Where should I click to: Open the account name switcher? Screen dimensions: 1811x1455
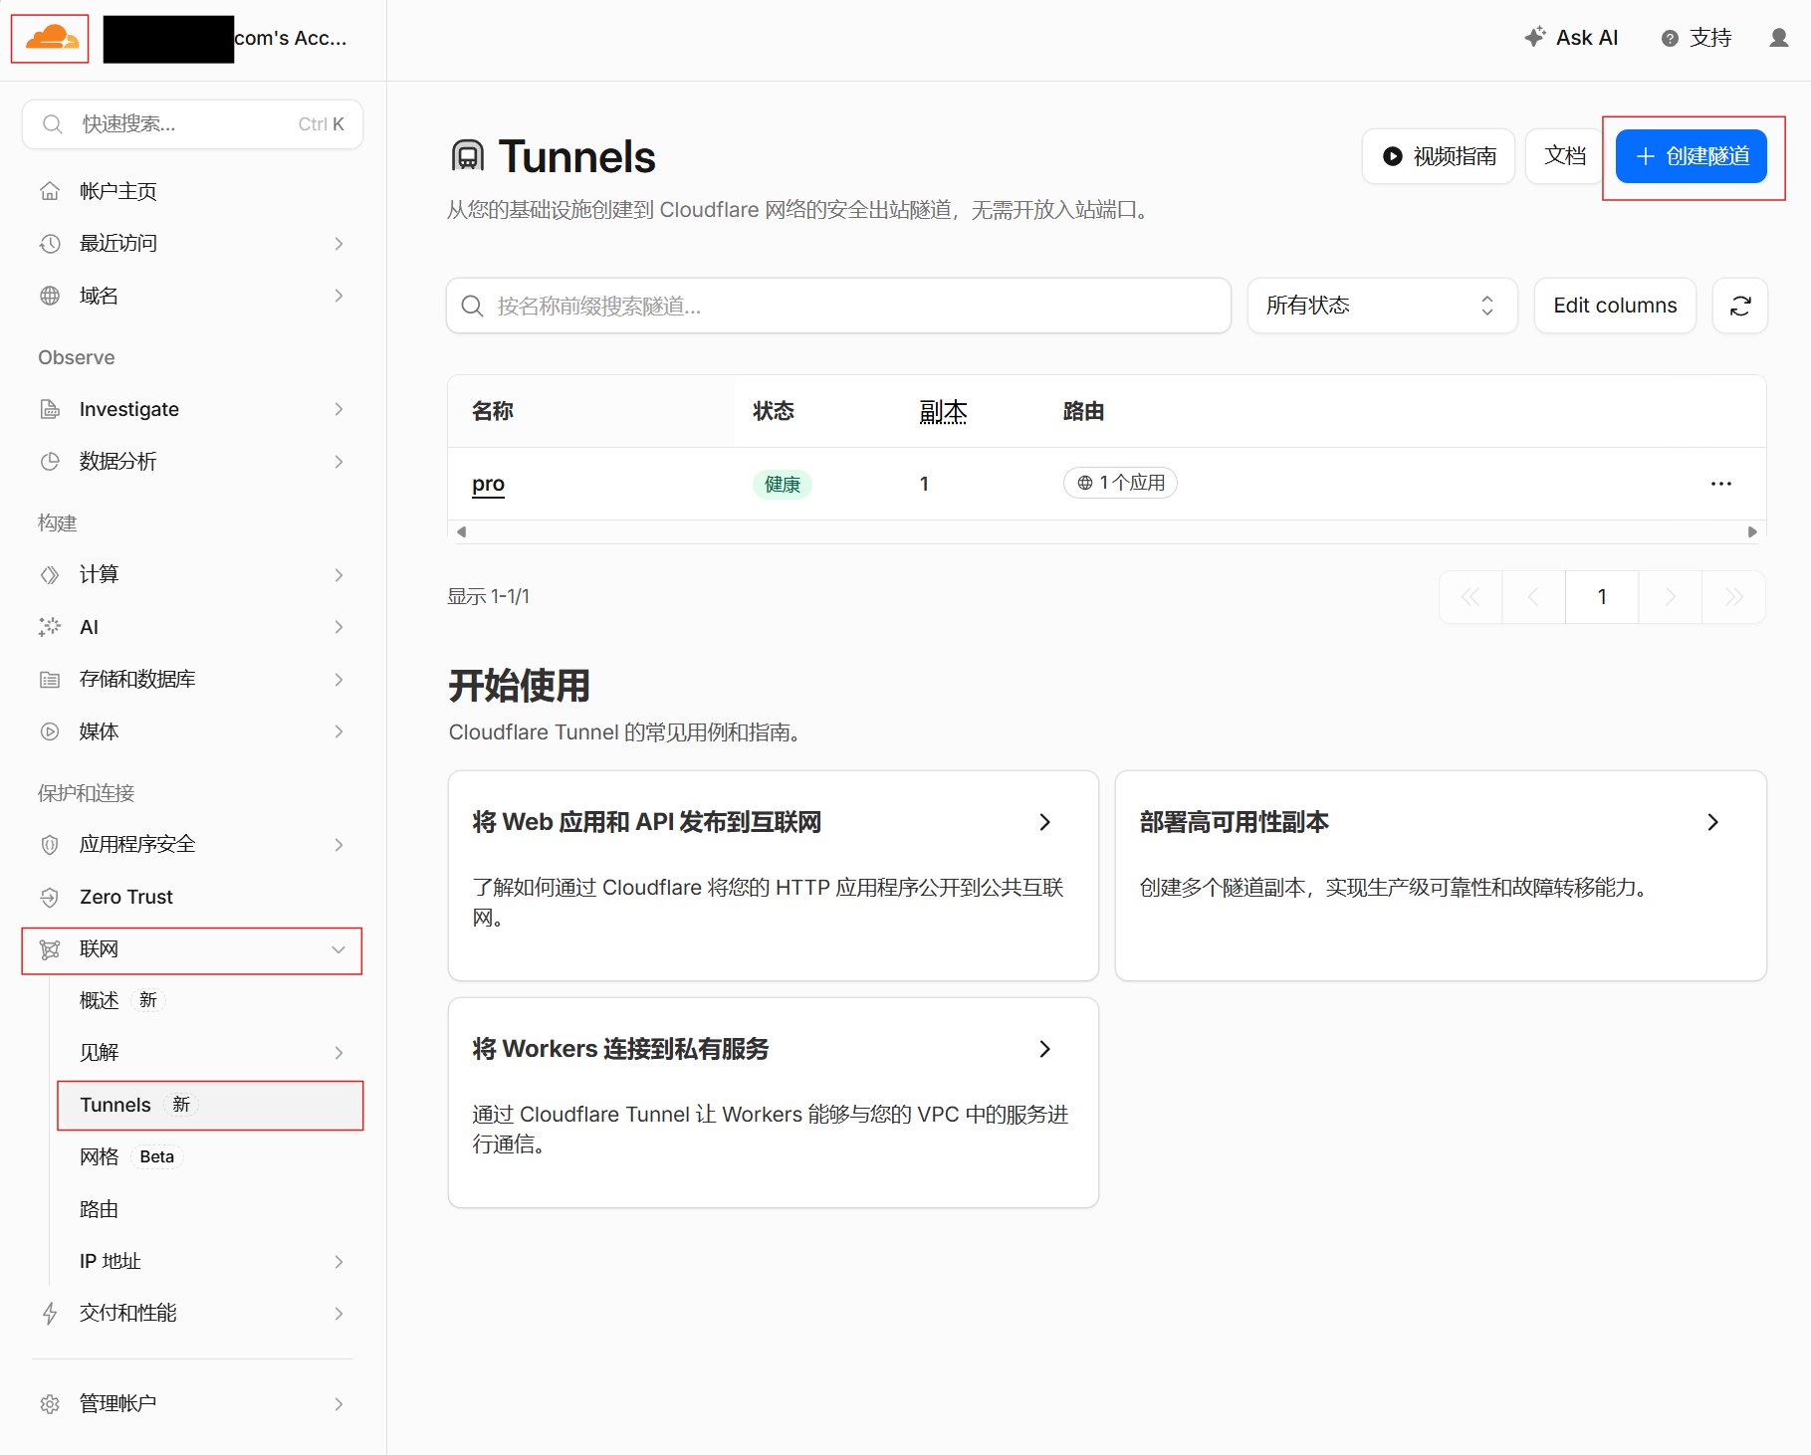coord(226,39)
